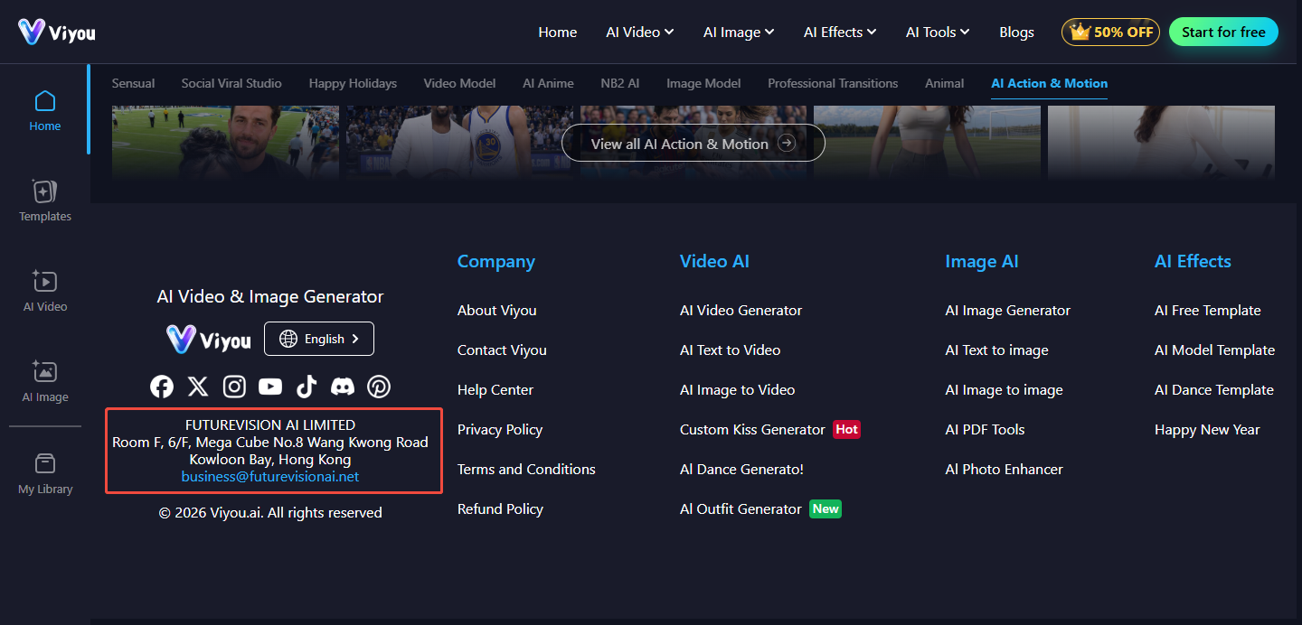Visit the Viyou Discord icon
Image resolution: width=1302 pixels, height=625 pixels.
pos(343,387)
